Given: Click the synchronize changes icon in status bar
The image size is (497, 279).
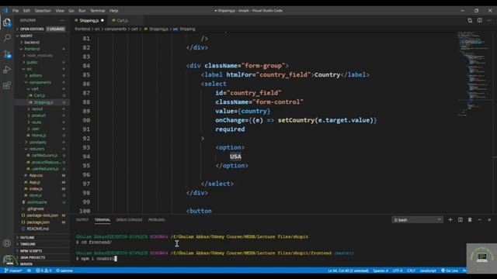Looking at the screenshot, I should coord(29,270).
